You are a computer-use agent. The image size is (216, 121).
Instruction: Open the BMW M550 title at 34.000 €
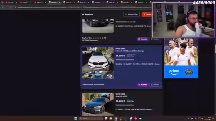click(x=120, y=48)
